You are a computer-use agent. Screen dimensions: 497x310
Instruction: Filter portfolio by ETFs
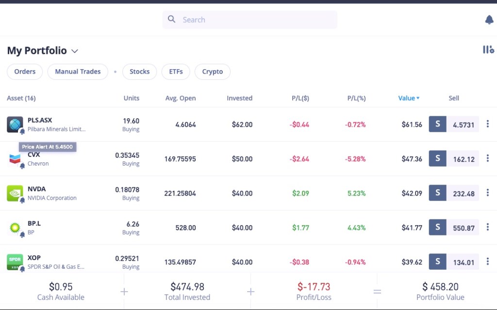(176, 72)
